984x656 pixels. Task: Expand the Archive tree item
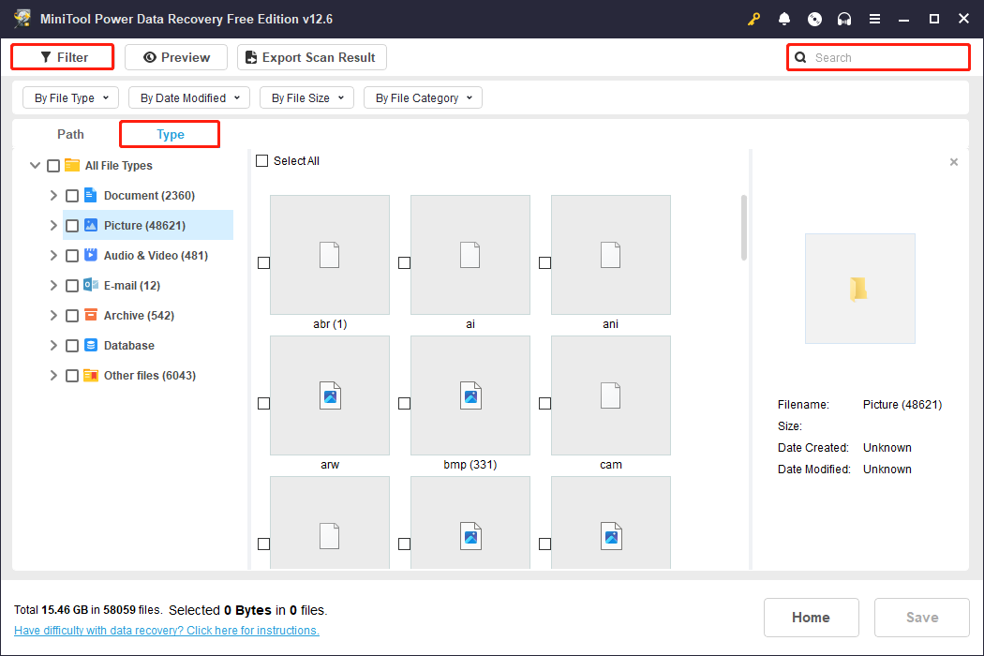(x=53, y=315)
